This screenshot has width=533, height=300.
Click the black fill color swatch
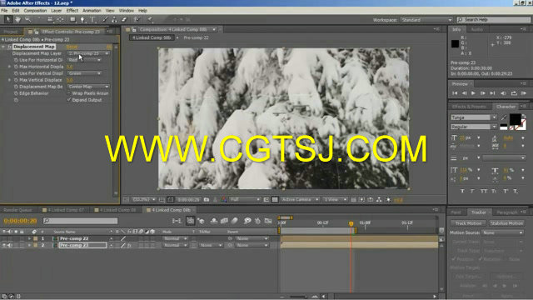point(515,119)
